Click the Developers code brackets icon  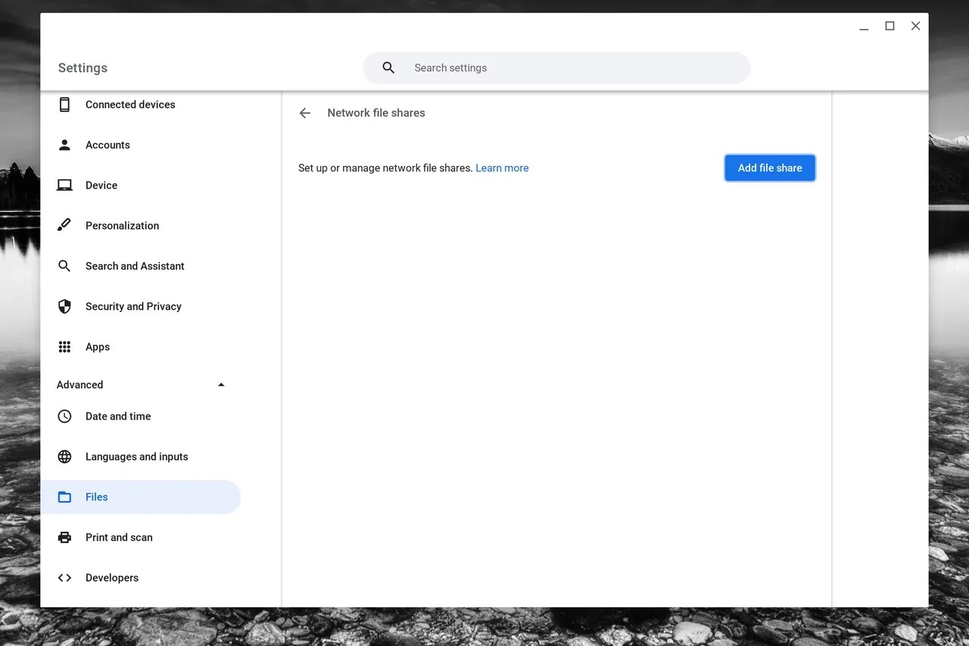tap(64, 578)
